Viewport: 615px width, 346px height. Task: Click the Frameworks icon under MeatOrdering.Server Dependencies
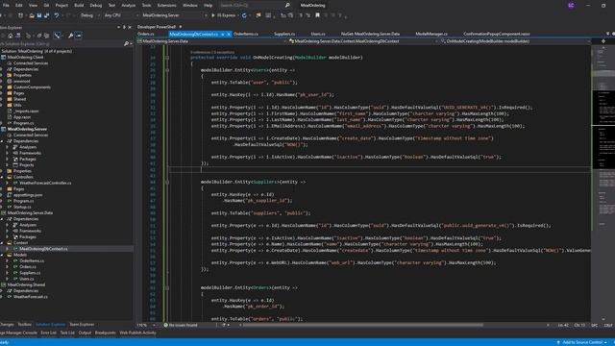(x=15, y=153)
